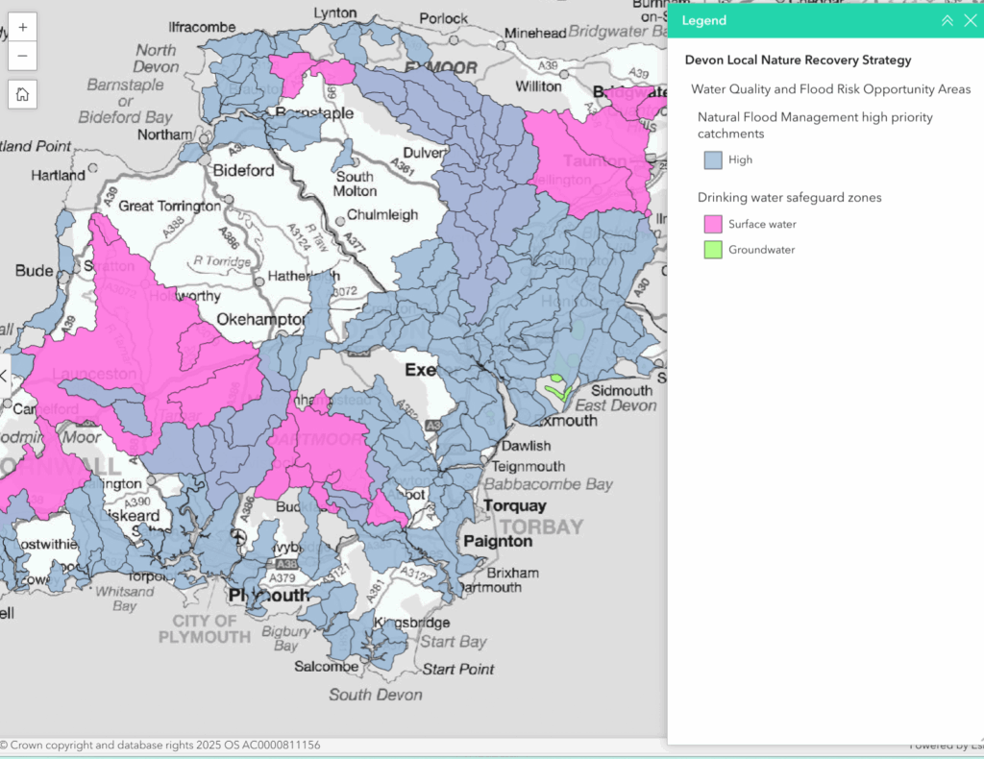This screenshot has height=759, width=984.
Task: Collapse the Legend panel with double chevron
Action: [x=947, y=20]
